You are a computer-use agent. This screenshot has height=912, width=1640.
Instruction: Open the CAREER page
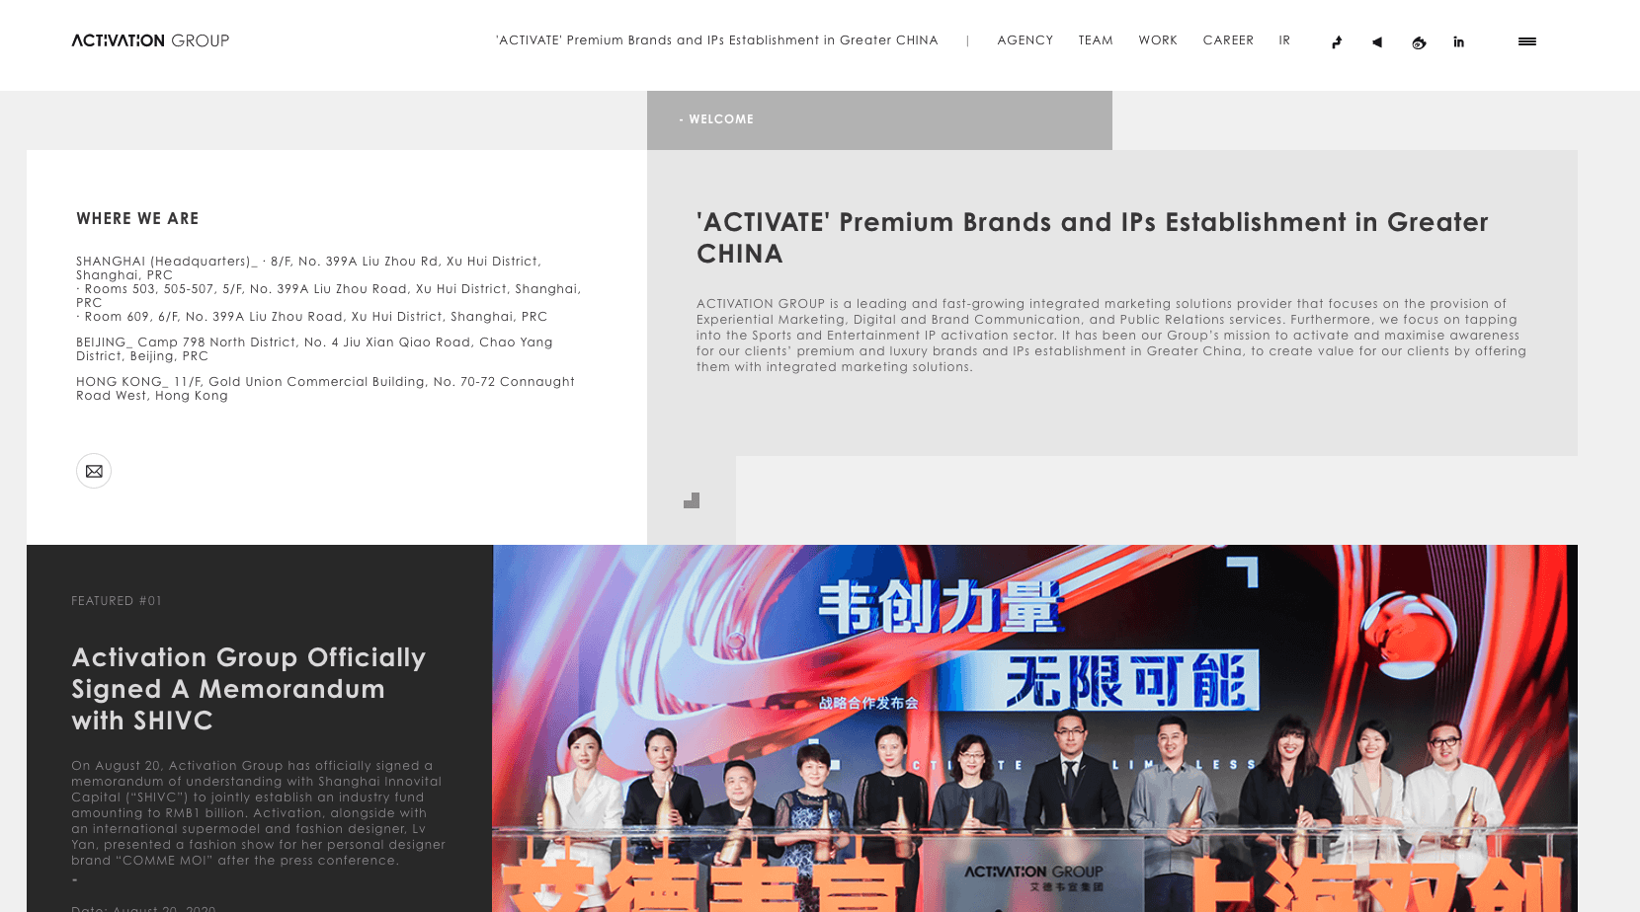click(x=1228, y=40)
